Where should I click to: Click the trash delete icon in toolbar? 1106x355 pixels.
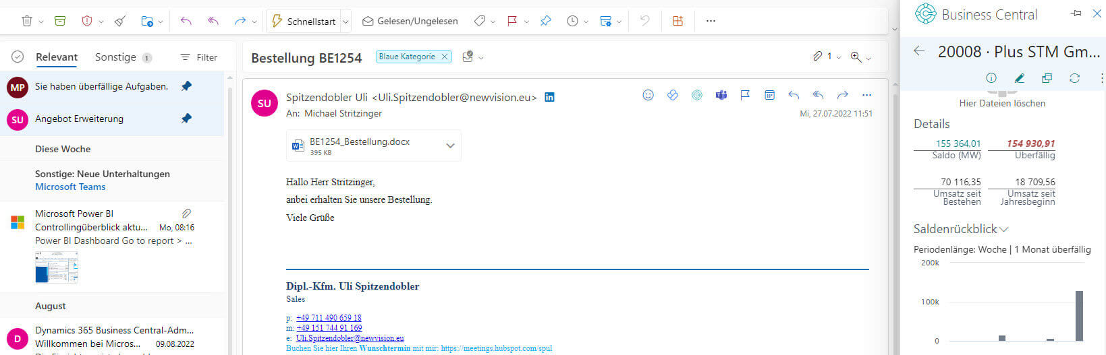(x=27, y=21)
